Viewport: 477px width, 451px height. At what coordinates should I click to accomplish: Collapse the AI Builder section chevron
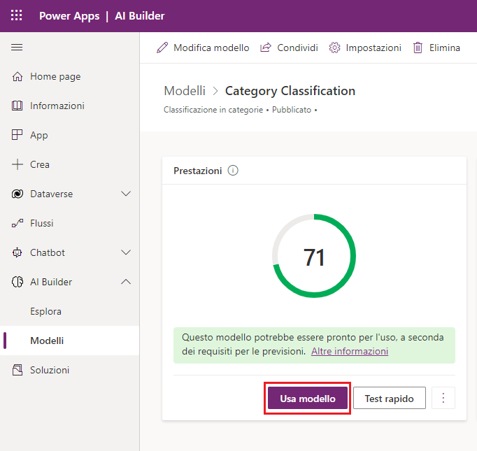pyautogui.click(x=126, y=282)
